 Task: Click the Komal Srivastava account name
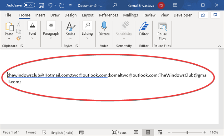point(141,5)
